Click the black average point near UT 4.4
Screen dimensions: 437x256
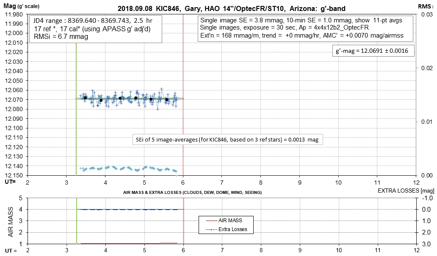(120, 98)
